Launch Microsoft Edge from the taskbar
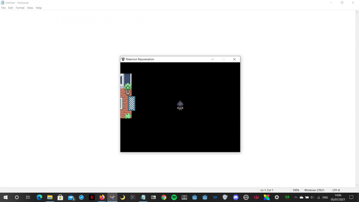This screenshot has height=202, width=359. [x=39, y=197]
